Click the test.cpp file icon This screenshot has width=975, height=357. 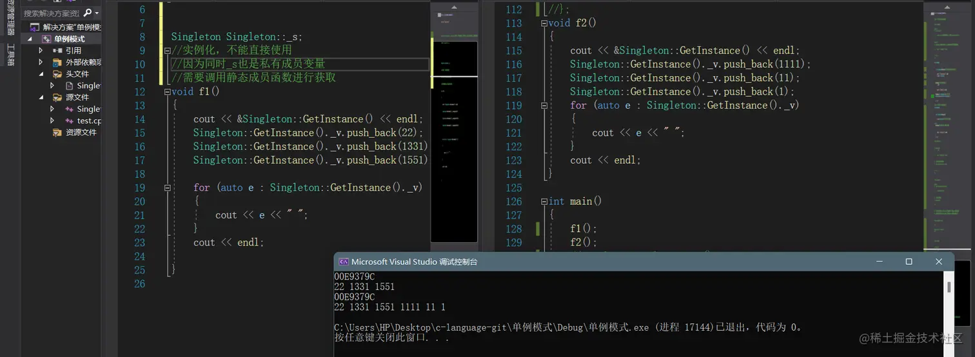tap(70, 121)
